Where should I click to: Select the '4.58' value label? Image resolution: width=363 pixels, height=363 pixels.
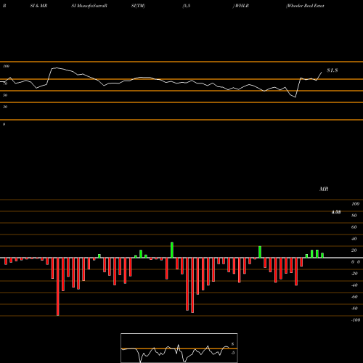click(x=336, y=212)
